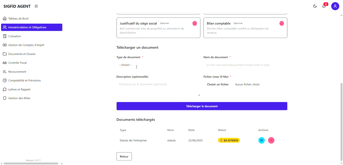Open the user profile avatar
343x165 pixels.
click(x=335, y=6)
